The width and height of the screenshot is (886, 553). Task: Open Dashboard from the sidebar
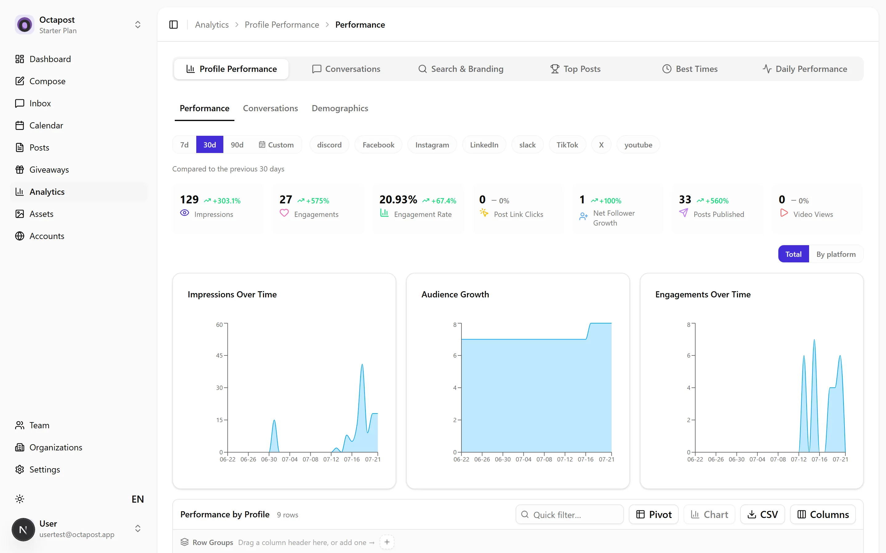(79, 59)
